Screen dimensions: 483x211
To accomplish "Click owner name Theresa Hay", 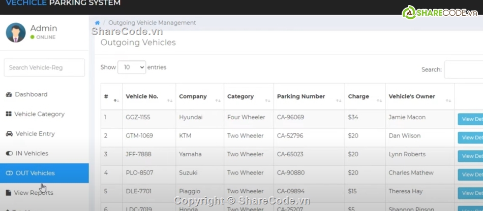I will [405, 191].
